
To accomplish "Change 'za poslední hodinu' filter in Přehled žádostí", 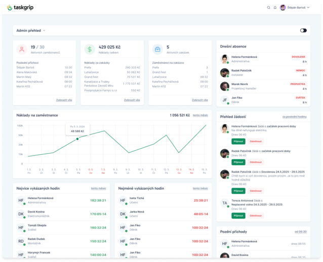I will (x=296, y=116).
